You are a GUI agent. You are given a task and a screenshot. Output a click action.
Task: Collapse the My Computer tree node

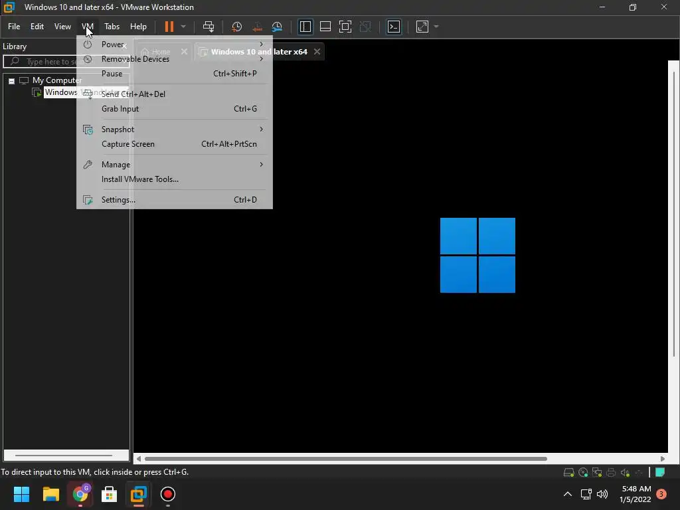point(12,81)
